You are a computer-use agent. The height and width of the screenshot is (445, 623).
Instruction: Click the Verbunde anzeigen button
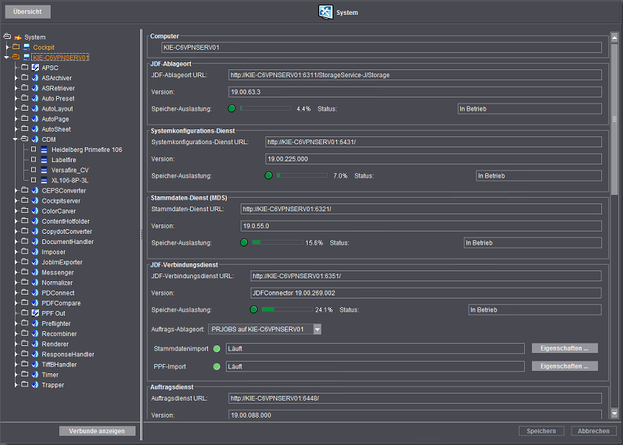point(97,431)
